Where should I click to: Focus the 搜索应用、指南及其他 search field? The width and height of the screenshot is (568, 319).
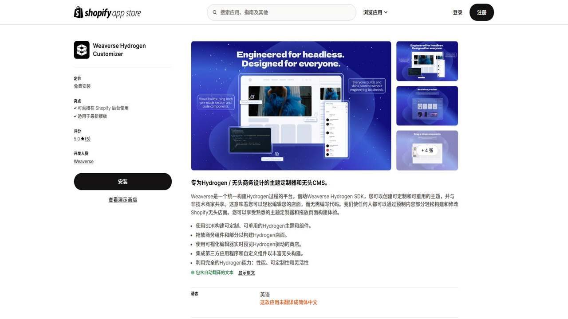point(281,12)
